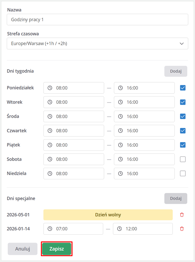Click clock icon in Niedziela end time
The image size is (195, 262).
tap(121, 174)
